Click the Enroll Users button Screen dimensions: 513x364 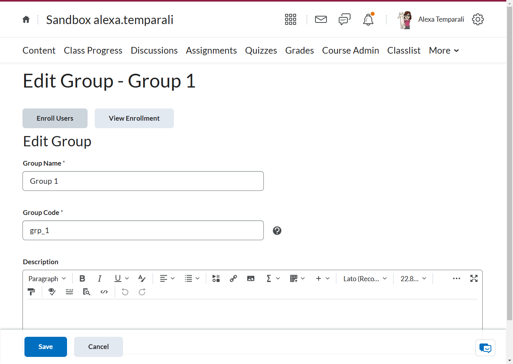55,118
